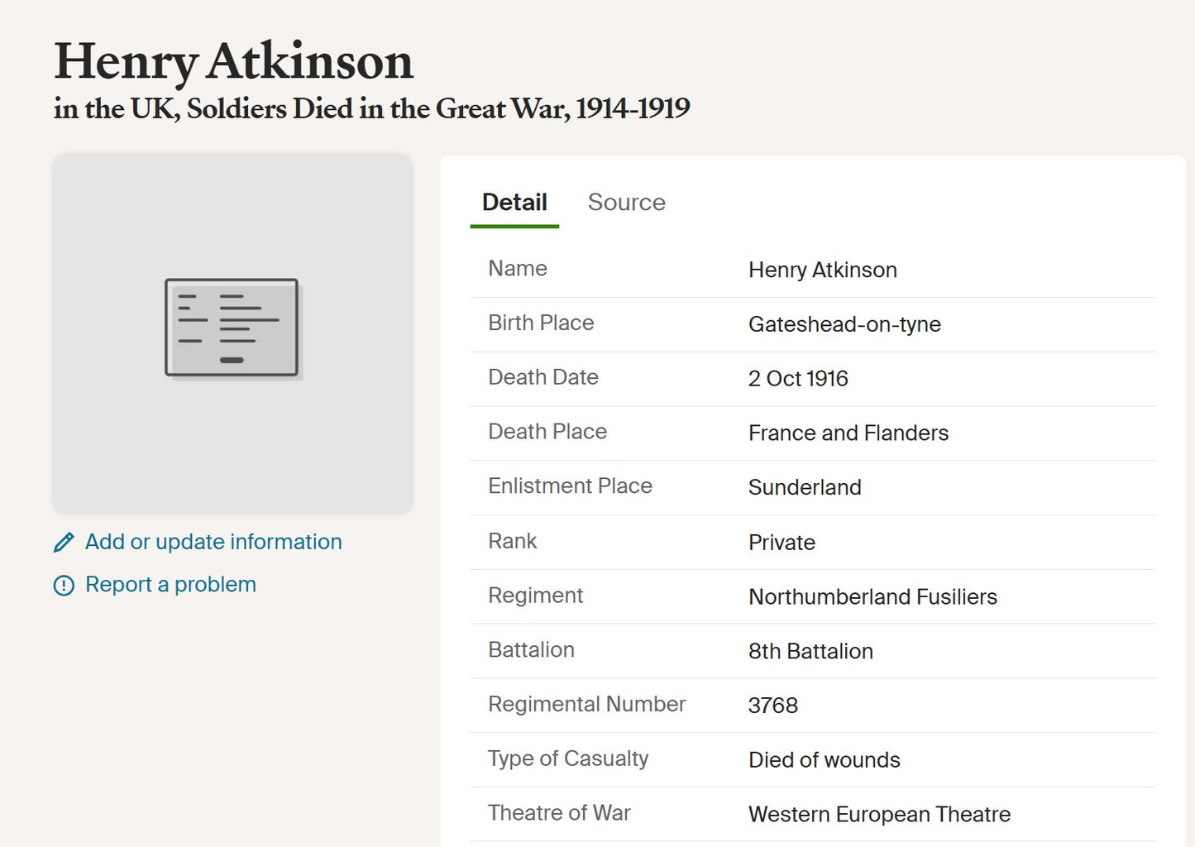Viewport: 1195px width, 847px height.
Task: Select regimental number 3768
Action: [772, 706]
